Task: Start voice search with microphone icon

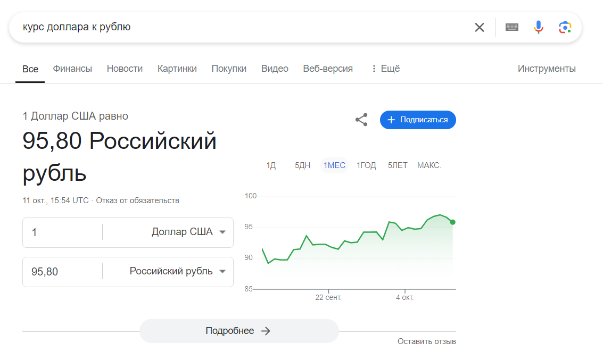Action: [x=539, y=27]
